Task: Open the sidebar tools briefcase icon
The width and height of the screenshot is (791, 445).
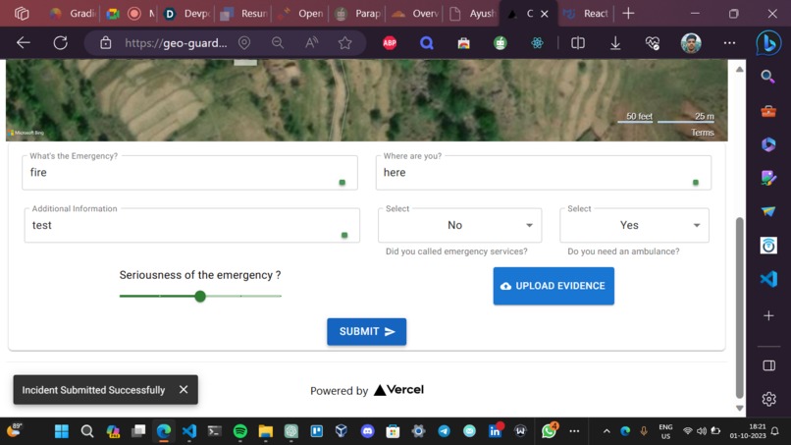Action: coord(768,111)
